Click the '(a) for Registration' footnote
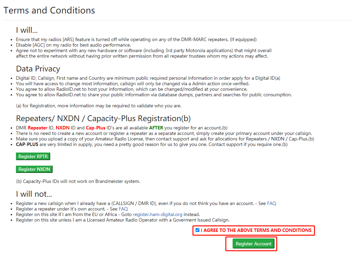 click(x=98, y=106)
